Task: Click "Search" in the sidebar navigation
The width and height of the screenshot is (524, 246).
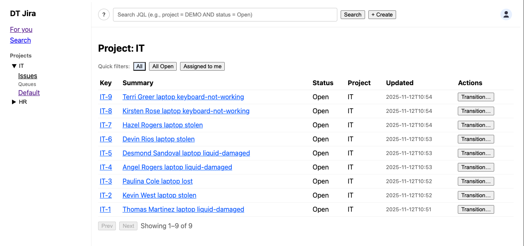Action: (x=20, y=40)
